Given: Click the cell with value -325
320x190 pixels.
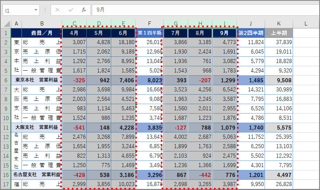Looking at the screenshot, I should pyautogui.click(x=74, y=80).
